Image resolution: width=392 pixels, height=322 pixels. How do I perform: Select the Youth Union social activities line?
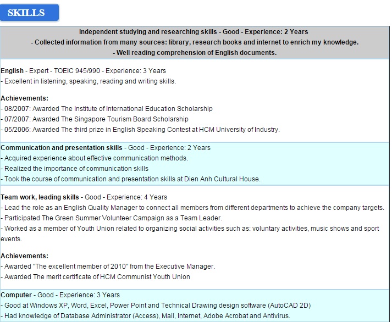190,234
